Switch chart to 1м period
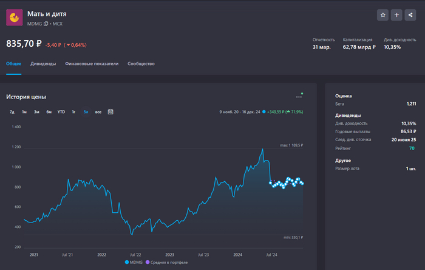Screen dimensions: 425x270 pyautogui.click(x=24, y=112)
